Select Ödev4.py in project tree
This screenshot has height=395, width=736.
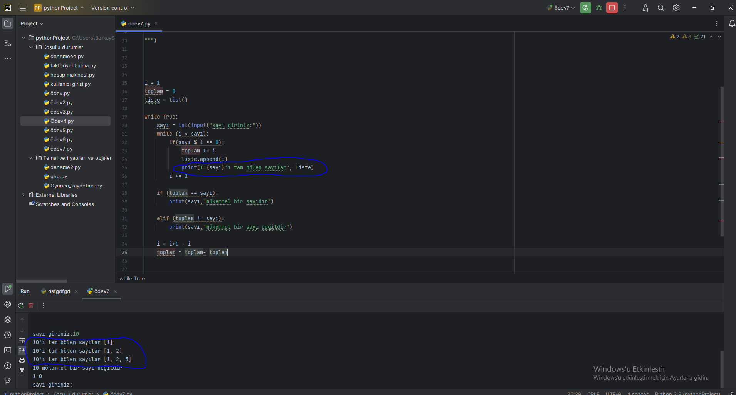[66, 121]
